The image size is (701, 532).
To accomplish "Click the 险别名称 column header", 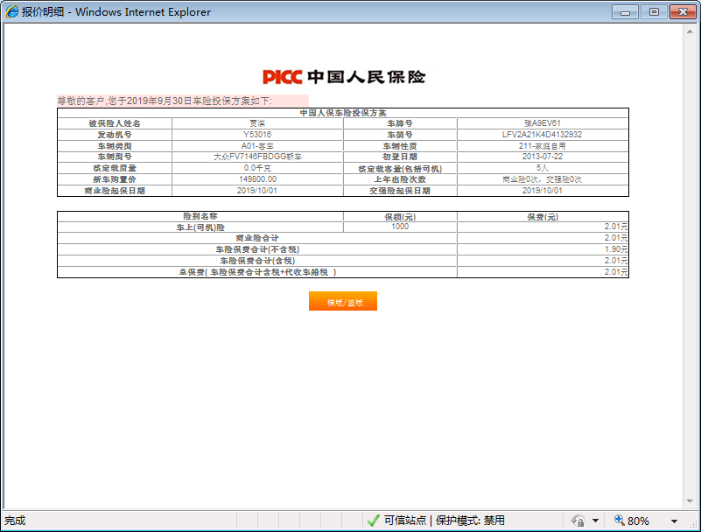I will (x=200, y=216).
